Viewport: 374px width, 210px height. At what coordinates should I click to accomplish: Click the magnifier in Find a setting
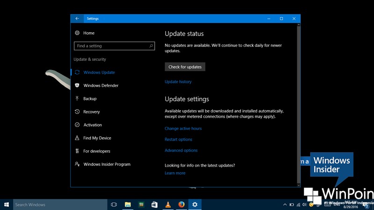coord(151,46)
